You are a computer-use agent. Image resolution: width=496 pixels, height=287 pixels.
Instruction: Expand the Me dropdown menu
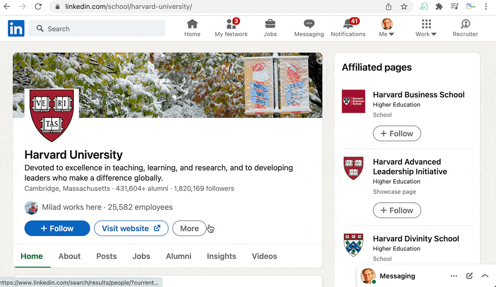tap(386, 28)
